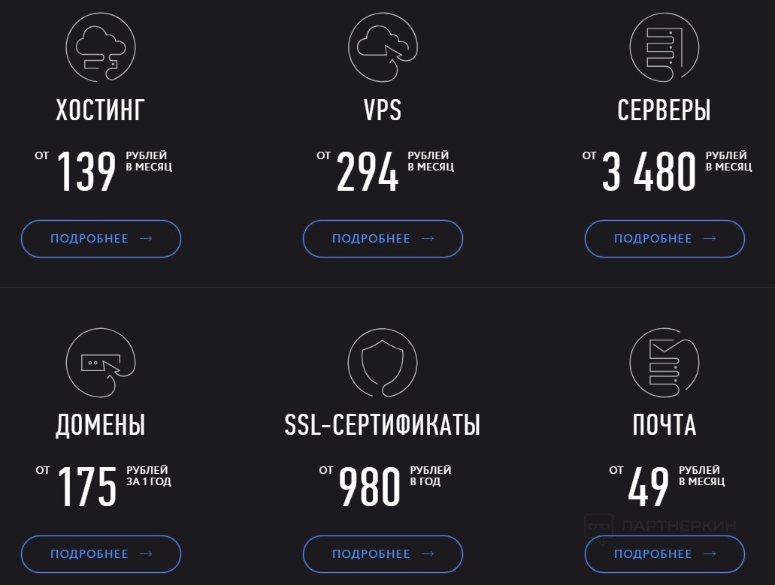Viewport: 775px width, 585px height.
Task: Click the 139 рублей hosting price
Action: (x=87, y=172)
